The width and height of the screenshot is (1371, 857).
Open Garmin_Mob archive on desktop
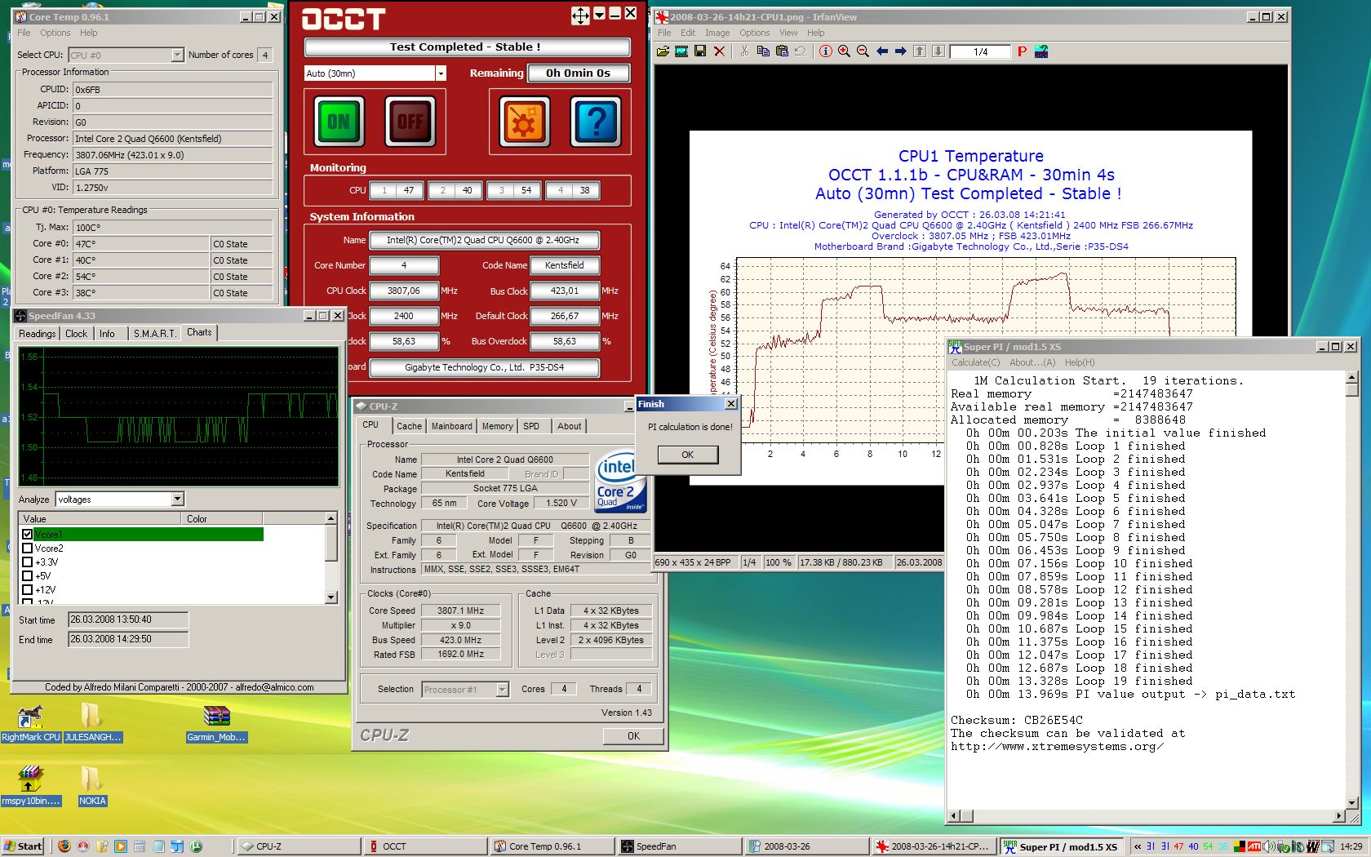click(216, 723)
